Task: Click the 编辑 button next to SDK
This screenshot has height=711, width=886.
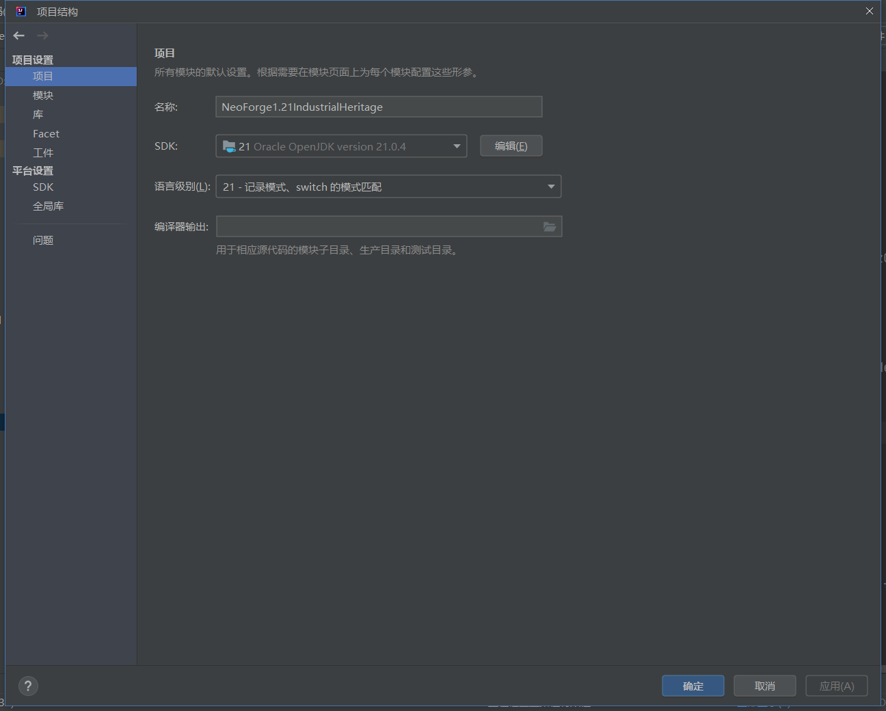Action: tap(511, 146)
